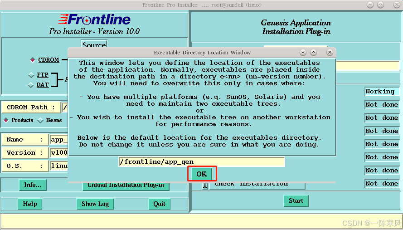Select the CDROM source option
Screen dimensions: 403x230
click(32, 60)
